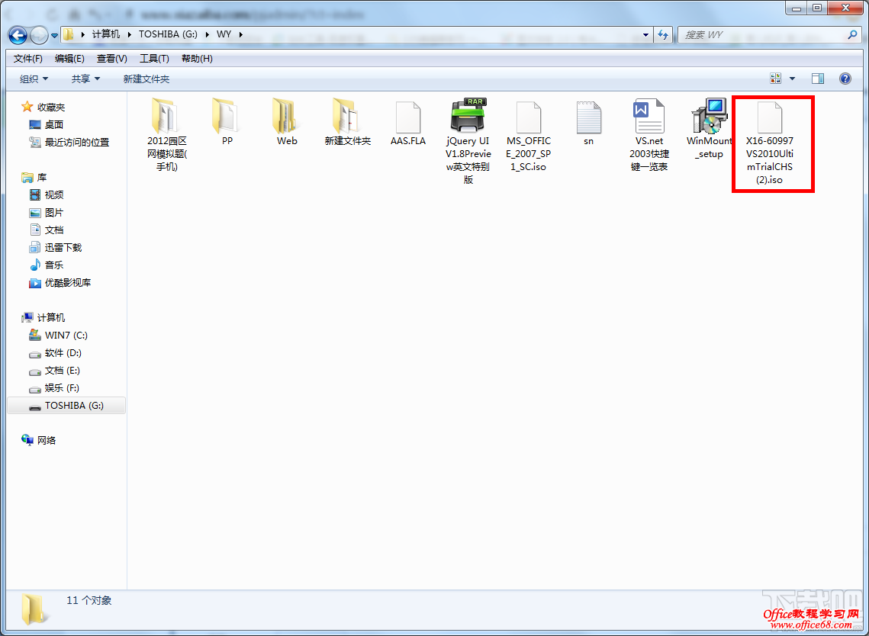Open the help question mark icon
This screenshot has width=869, height=636.
point(845,79)
